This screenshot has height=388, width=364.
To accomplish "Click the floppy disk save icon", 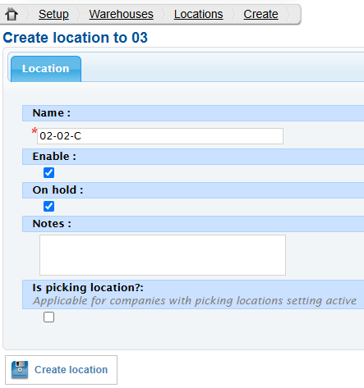I will (x=20, y=370).
